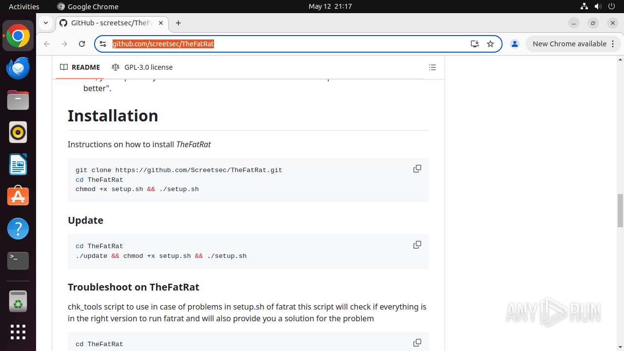Open the README outline list icon
Image resolution: width=624 pixels, height=351 pixels.
pyautogui.click(x=432, y=67)
